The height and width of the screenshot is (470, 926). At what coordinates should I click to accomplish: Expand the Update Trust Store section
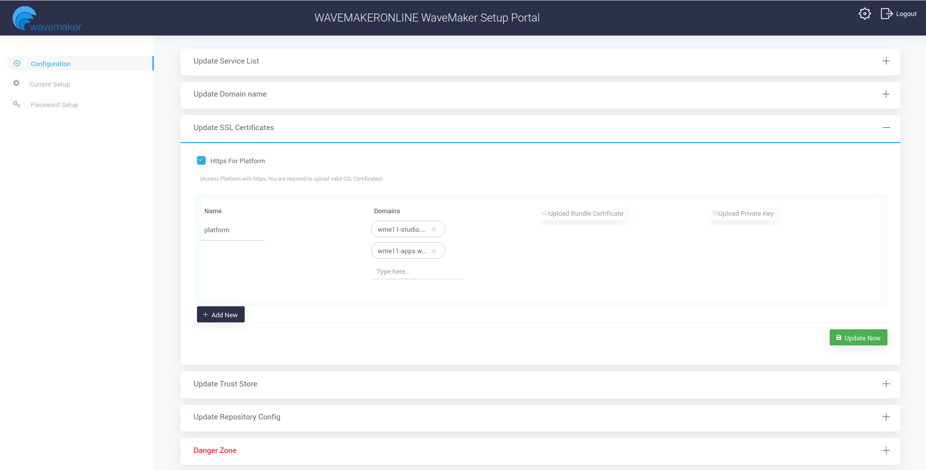pos(886,384)
